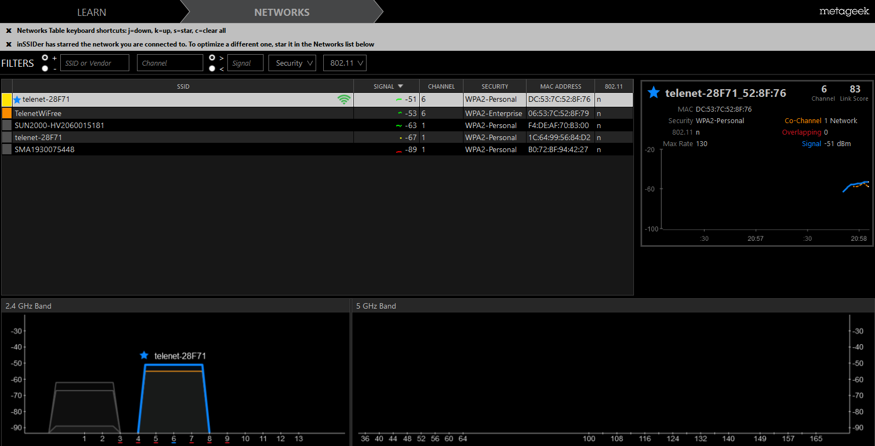Dismiss the inSSIDer starred network notice
This screenshot has width=875, height=446.
(x=9, y=44)
